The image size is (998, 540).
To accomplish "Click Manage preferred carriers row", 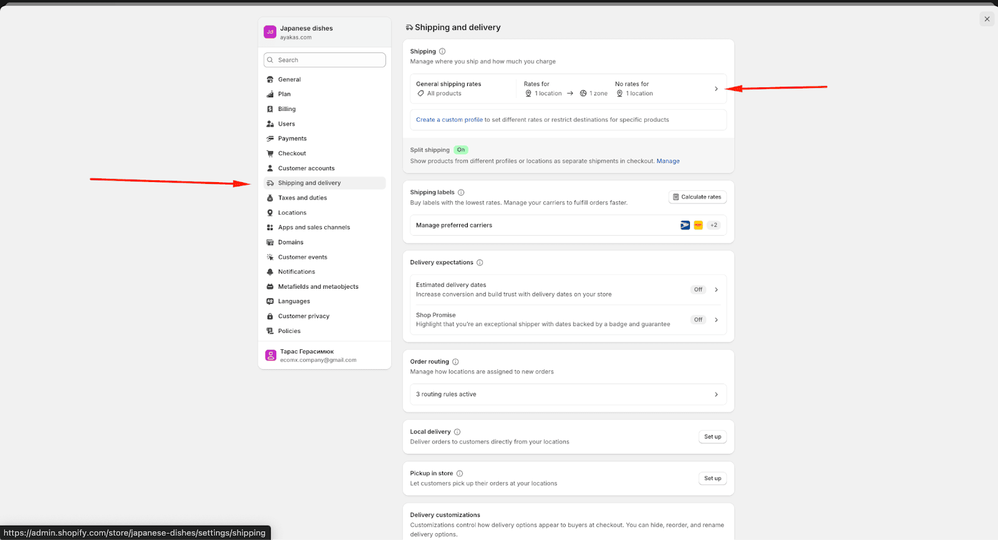I will point(568,225).
